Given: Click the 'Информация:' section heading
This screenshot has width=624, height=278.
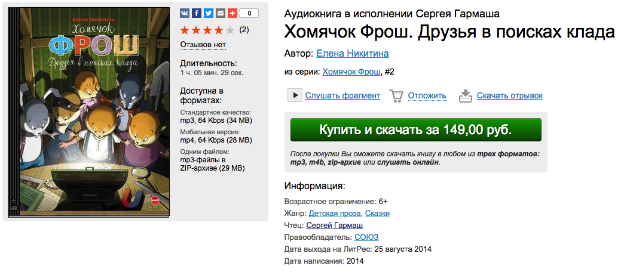Looking at the screenshot, I should 315,186.
